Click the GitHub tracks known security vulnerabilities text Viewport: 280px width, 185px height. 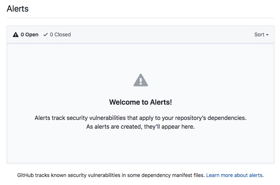(111, 175)
